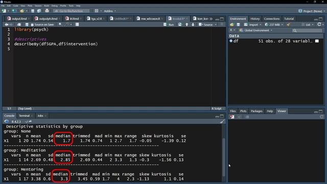Refresh the Viewer pane

tap(321, 117)
